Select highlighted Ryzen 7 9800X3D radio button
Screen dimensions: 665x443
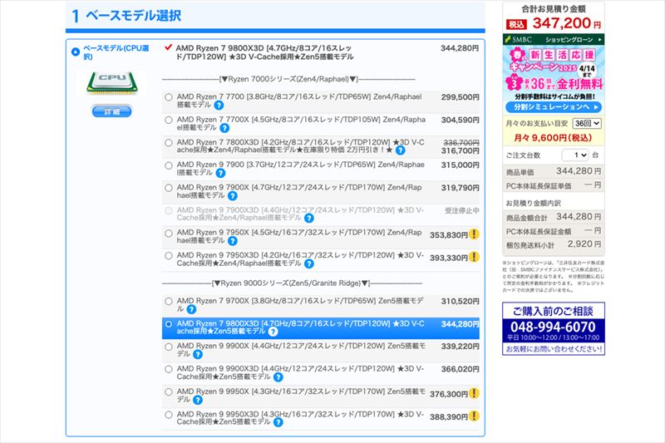169,324
